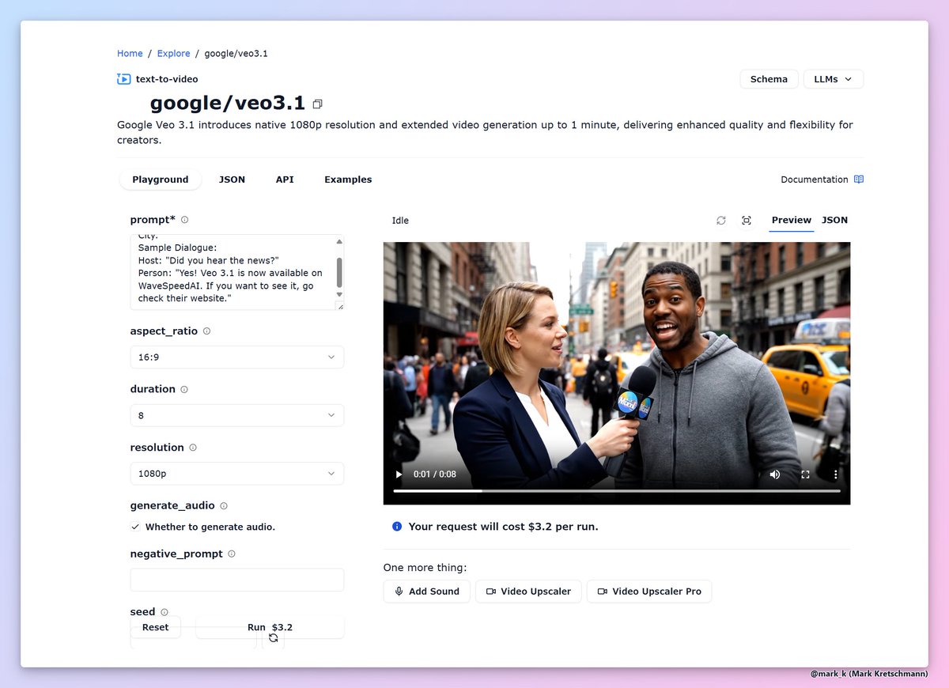949x688 pixels.
Task: Click the randomize seed icon
Action: pyautogui.click(x=273, y=637)
